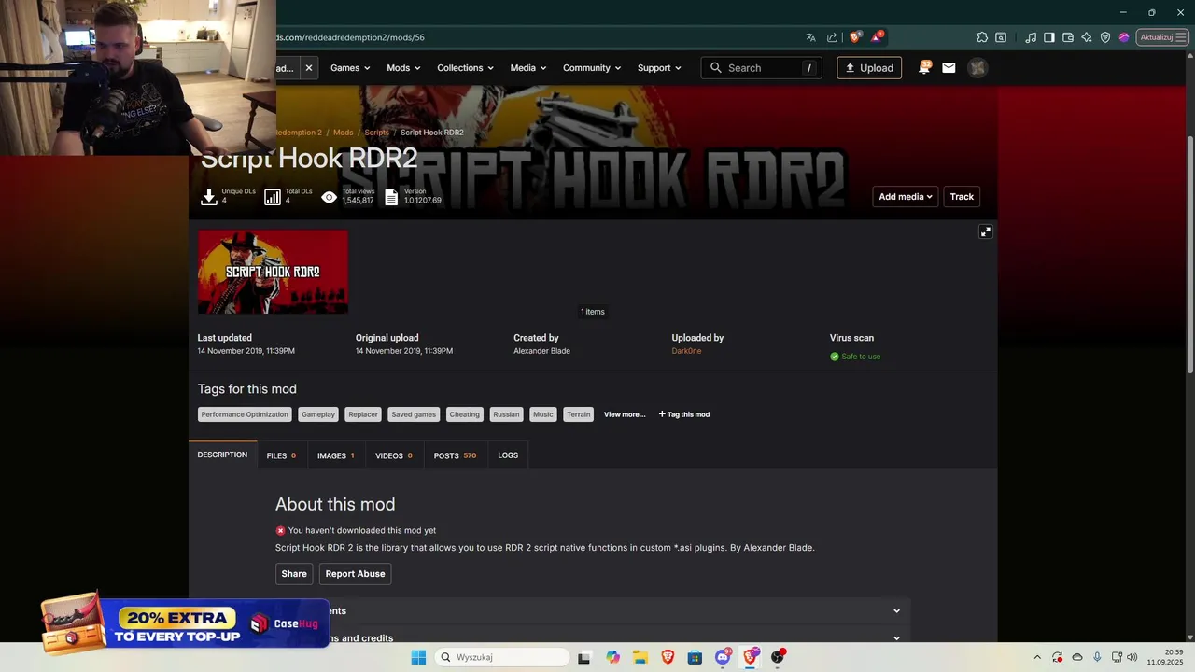This screenshot has height=672, width=1195.
Task: Click the translate page icon
Action: 810,37
